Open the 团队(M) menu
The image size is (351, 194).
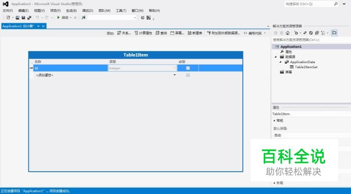[104, 11]
